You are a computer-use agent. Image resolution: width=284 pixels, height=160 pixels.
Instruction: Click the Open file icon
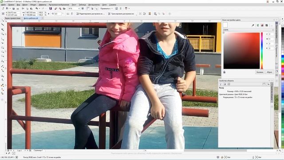point(7,8)
